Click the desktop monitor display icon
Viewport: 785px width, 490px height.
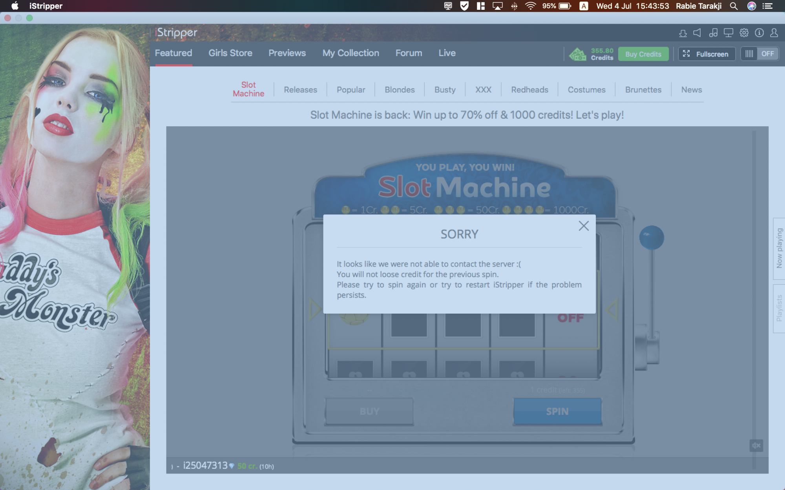tap(728, 33)
